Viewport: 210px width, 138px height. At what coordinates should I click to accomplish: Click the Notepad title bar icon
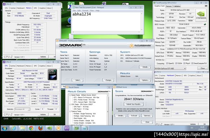tap(73, 7)
